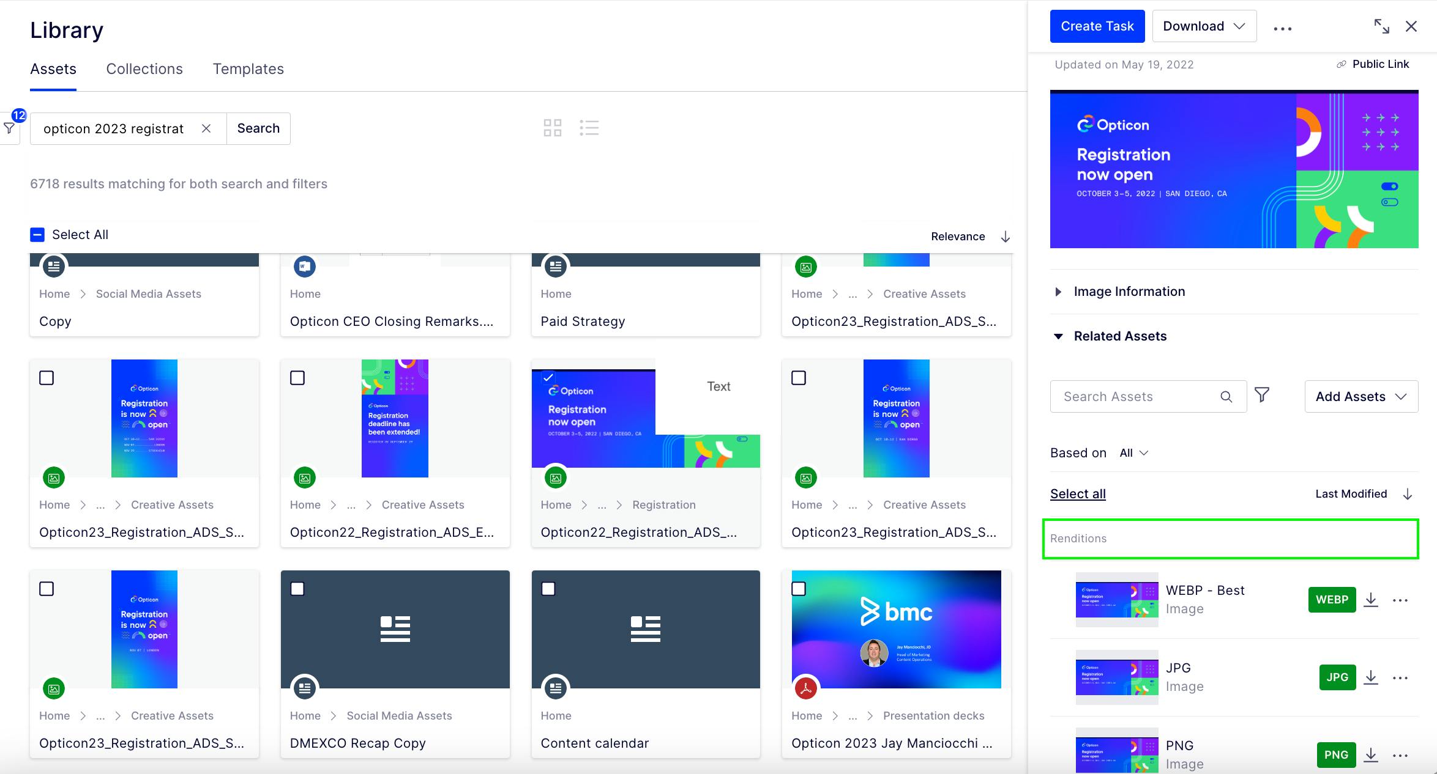Switch to grid view layout
The image size is (1437, 774).
[552, 128]
